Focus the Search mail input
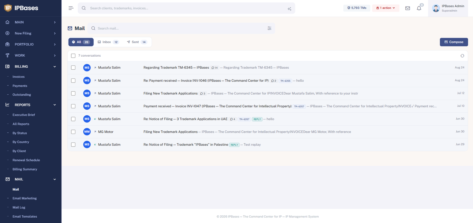Screen dimensions: 473x223 pos(181,28)
